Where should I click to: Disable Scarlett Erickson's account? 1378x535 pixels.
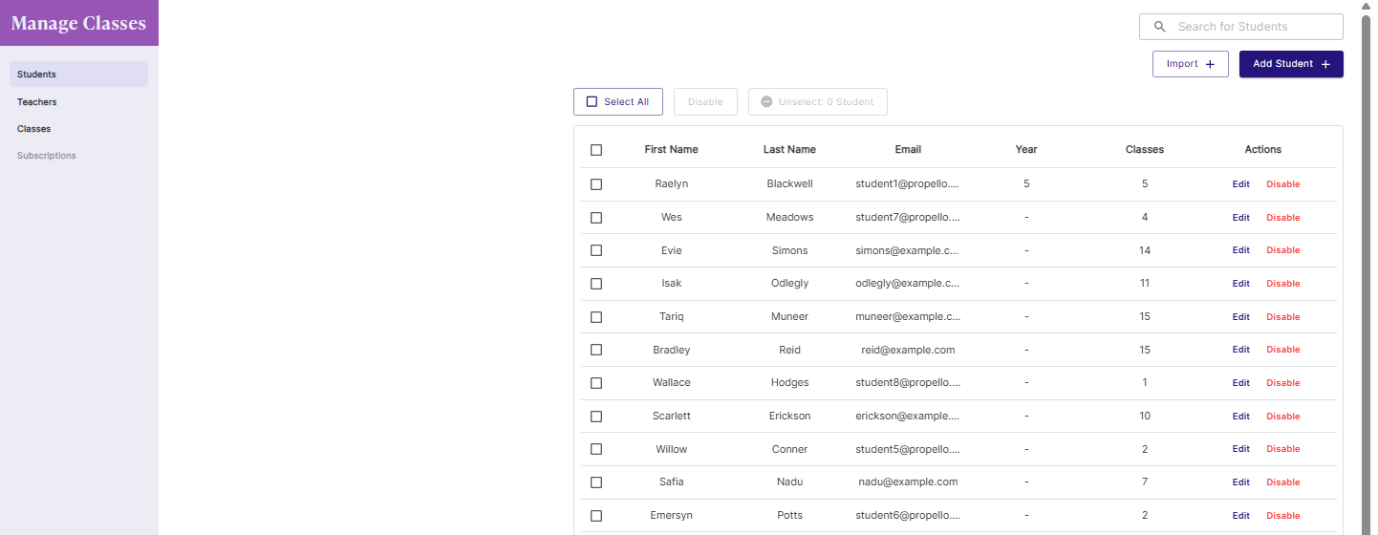point(1282,417)
